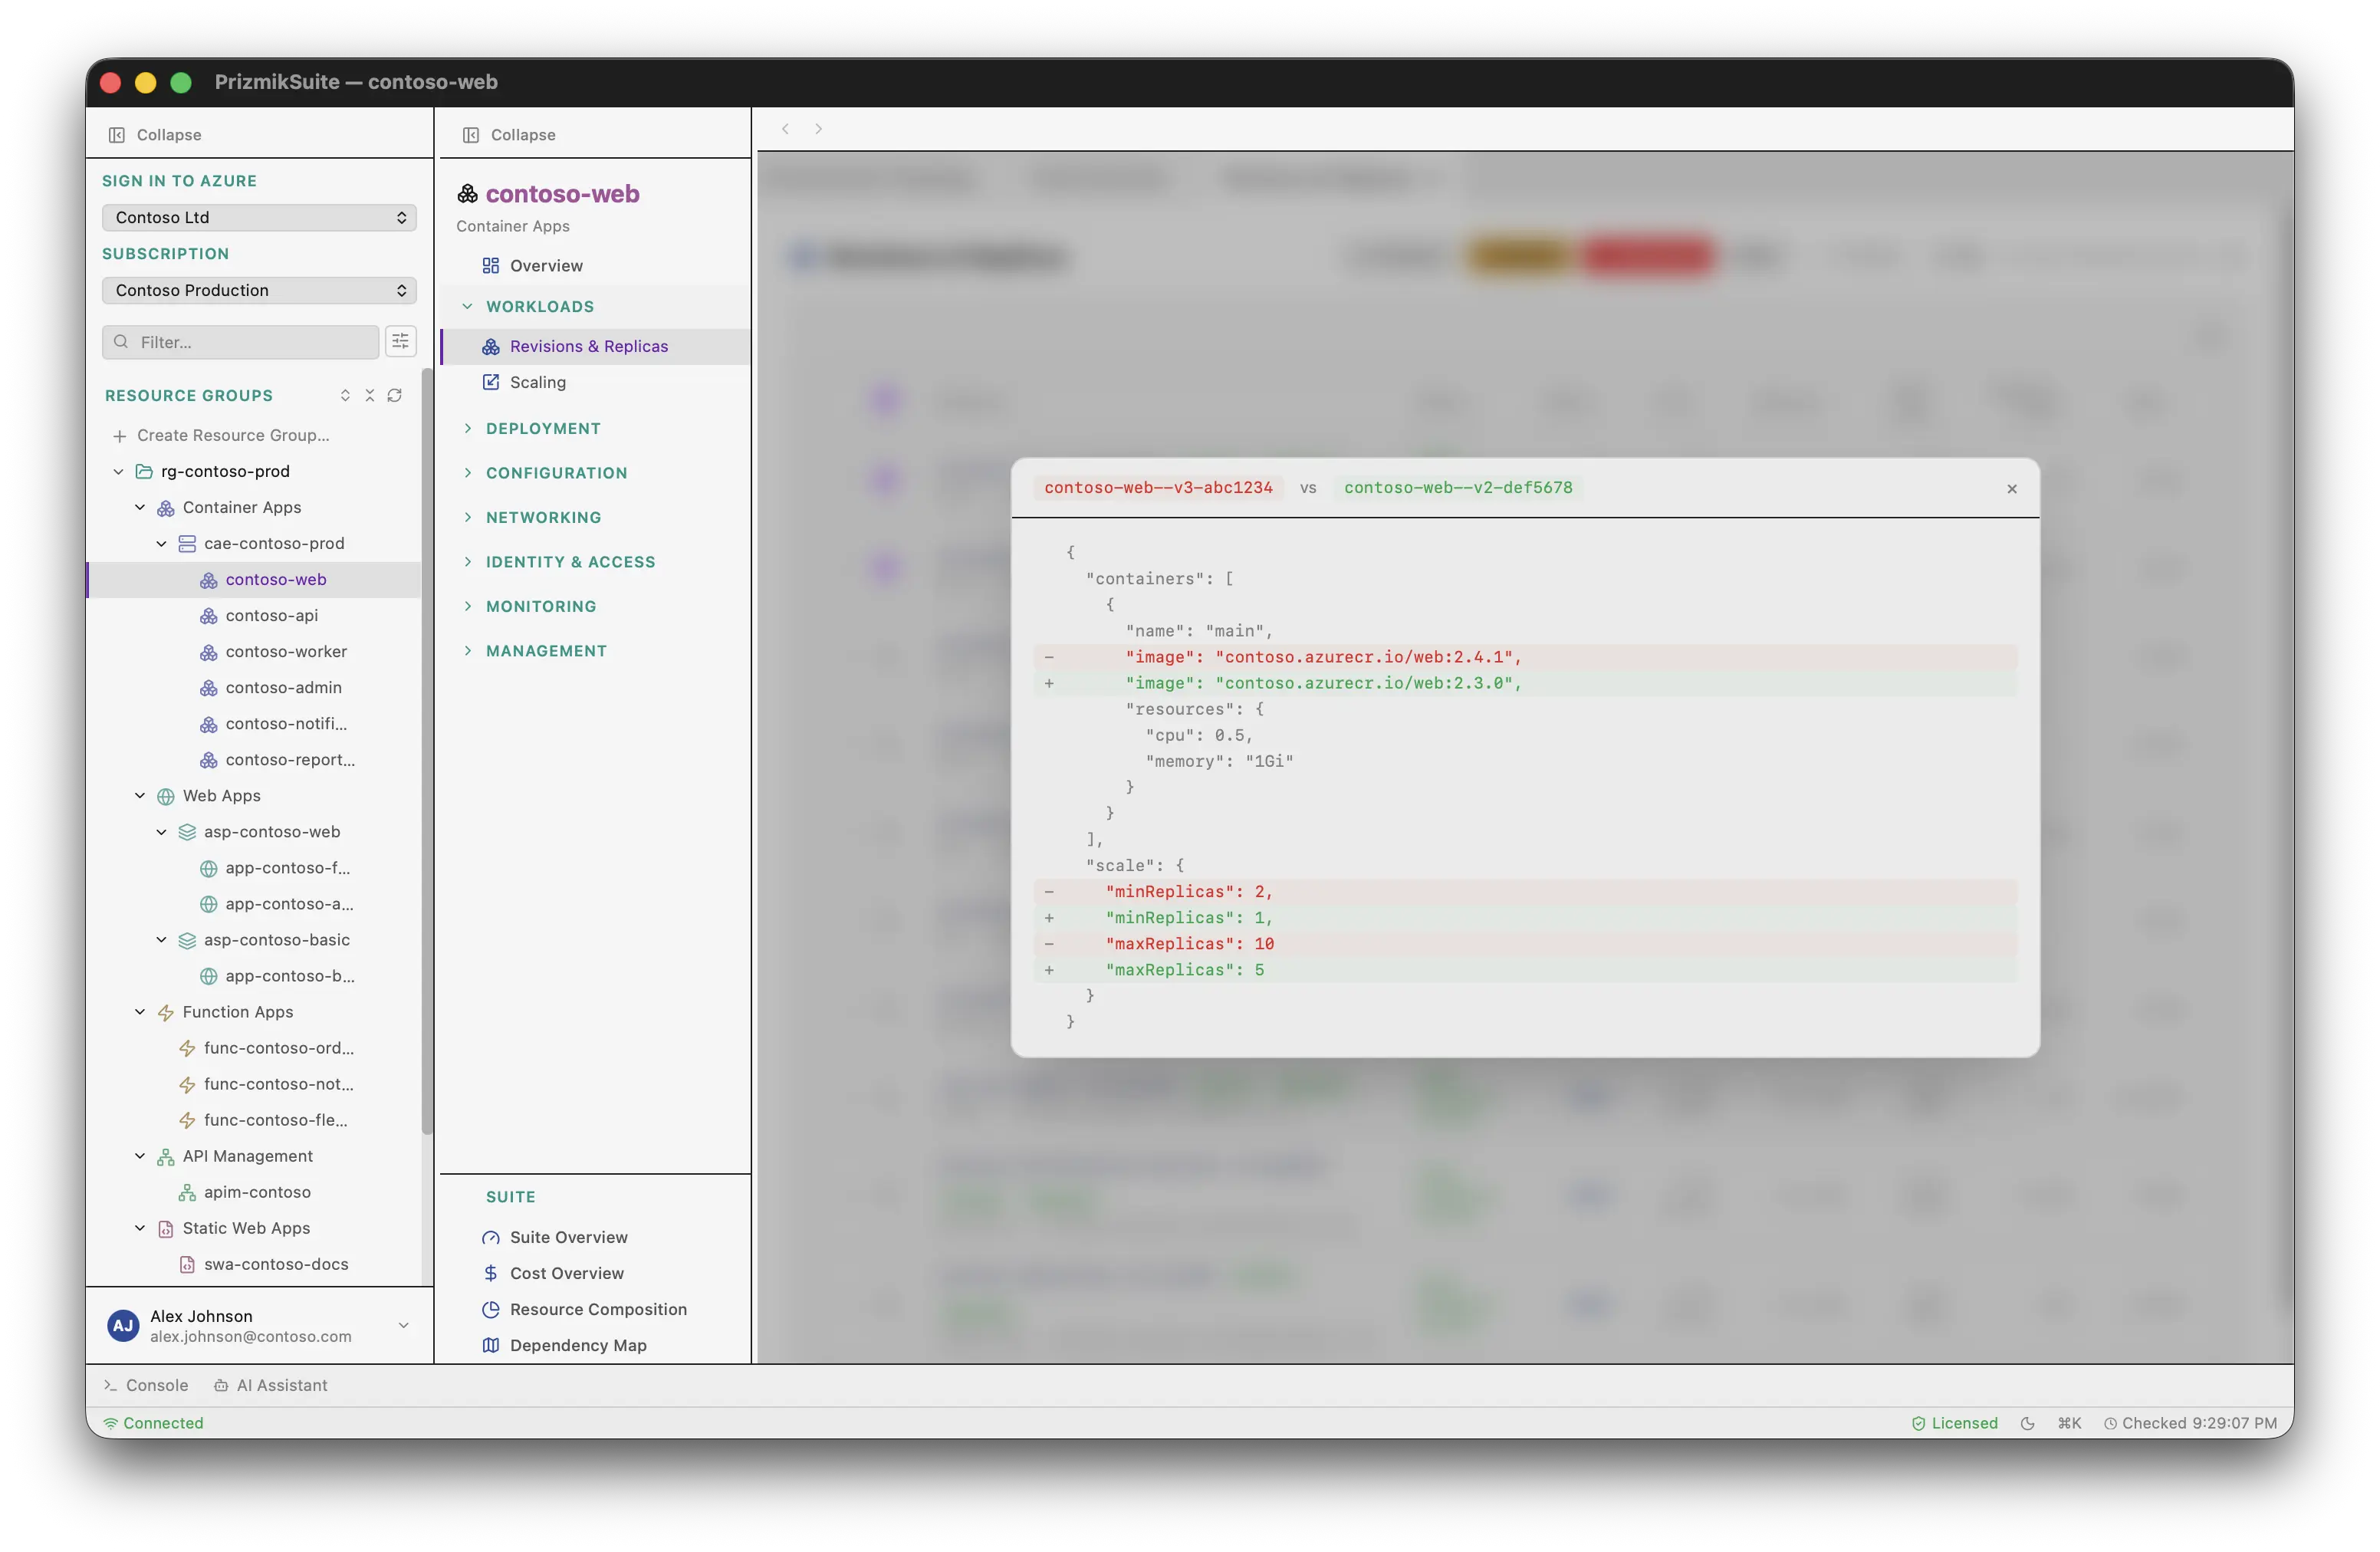Open the Overview page

(x=594, y=265)
